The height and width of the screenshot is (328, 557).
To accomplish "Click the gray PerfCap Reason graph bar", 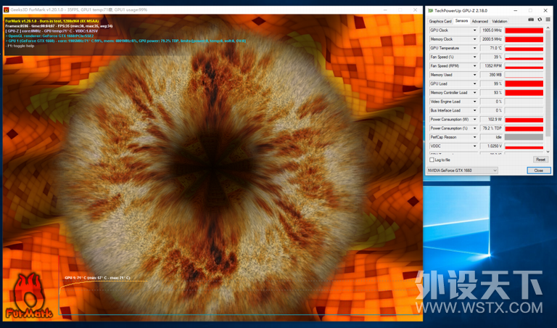I will 524,137.
